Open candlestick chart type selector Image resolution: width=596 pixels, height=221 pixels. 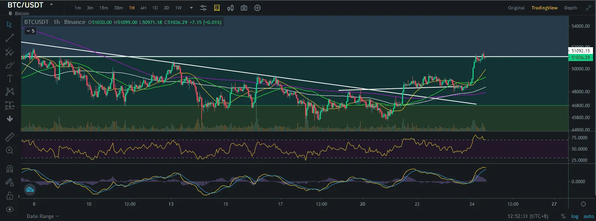point(230,8)
